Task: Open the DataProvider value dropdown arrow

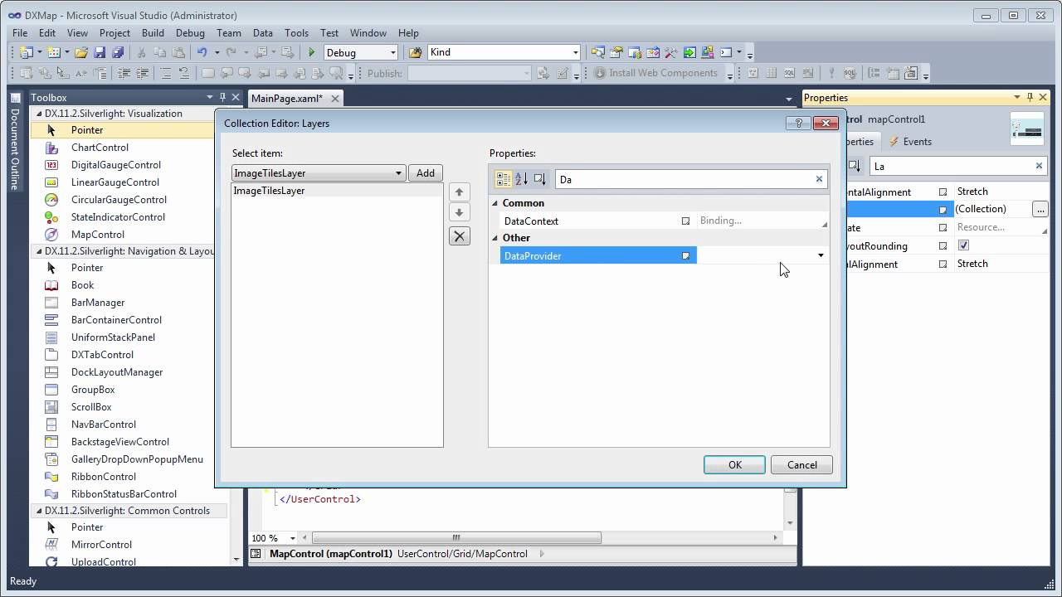Action: (x=821, y=255)
